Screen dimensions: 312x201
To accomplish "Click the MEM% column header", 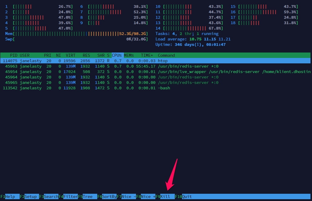I will 129,55.
